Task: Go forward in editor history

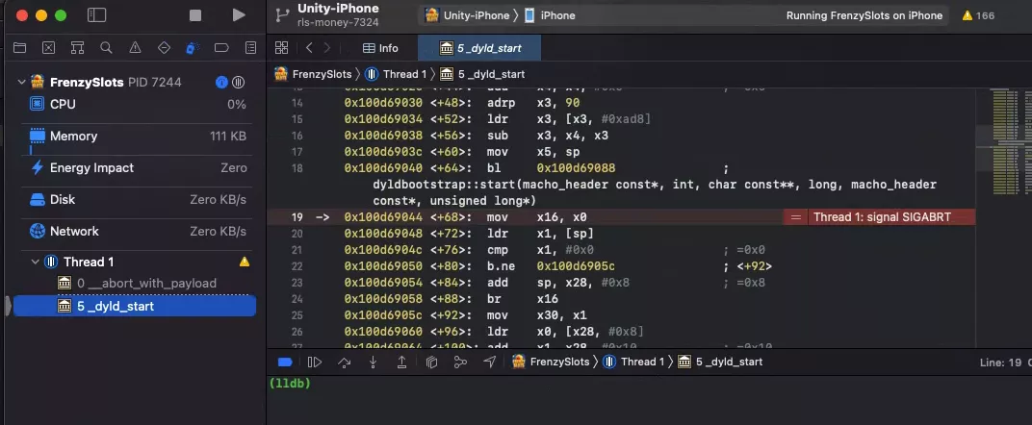Action: click(327, 48)
